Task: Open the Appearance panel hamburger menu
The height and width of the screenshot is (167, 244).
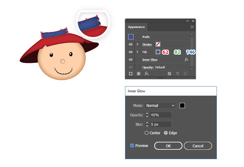Action: (x=192, y=27)
